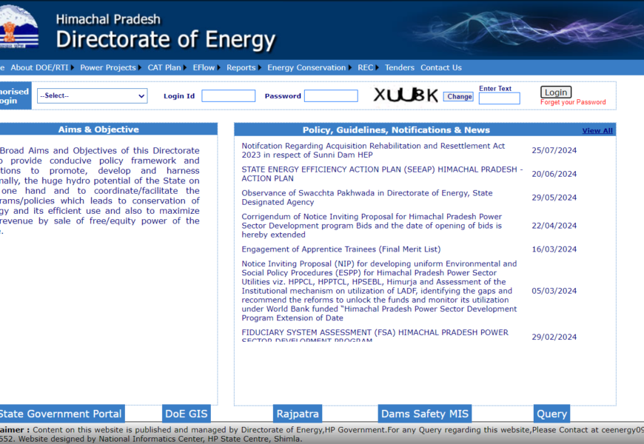Click the Himachal Pradesh header text
644x444 pixels.
point(108,19)
